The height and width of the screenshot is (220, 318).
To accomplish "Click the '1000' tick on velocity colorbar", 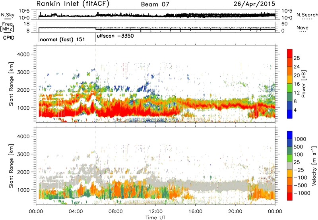I will (x=300, y=139).
